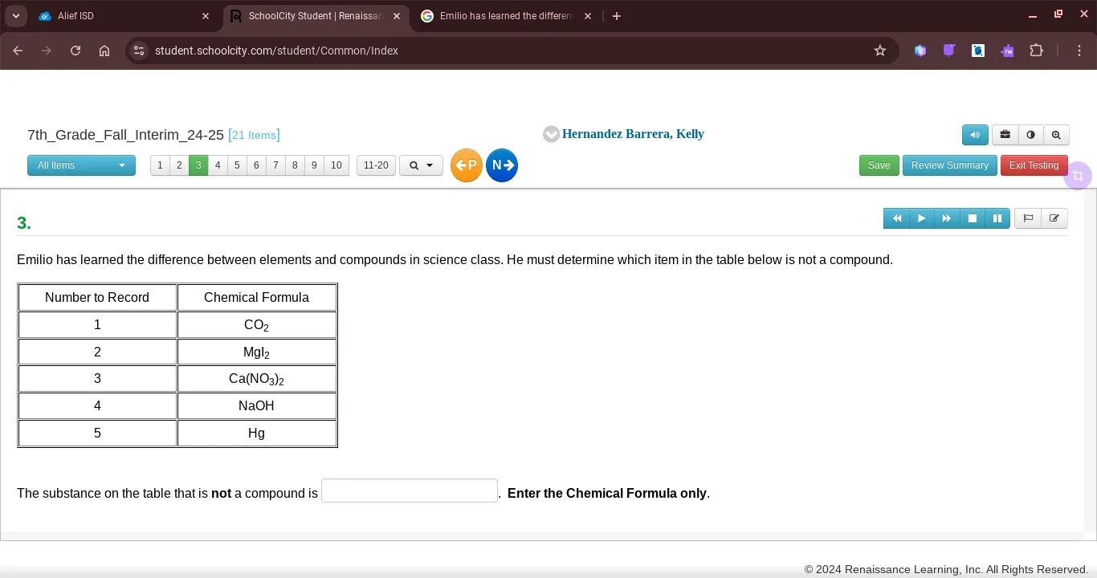Flag this question for review
This screenshot has height=578, width=1097.
point(1028,218)
